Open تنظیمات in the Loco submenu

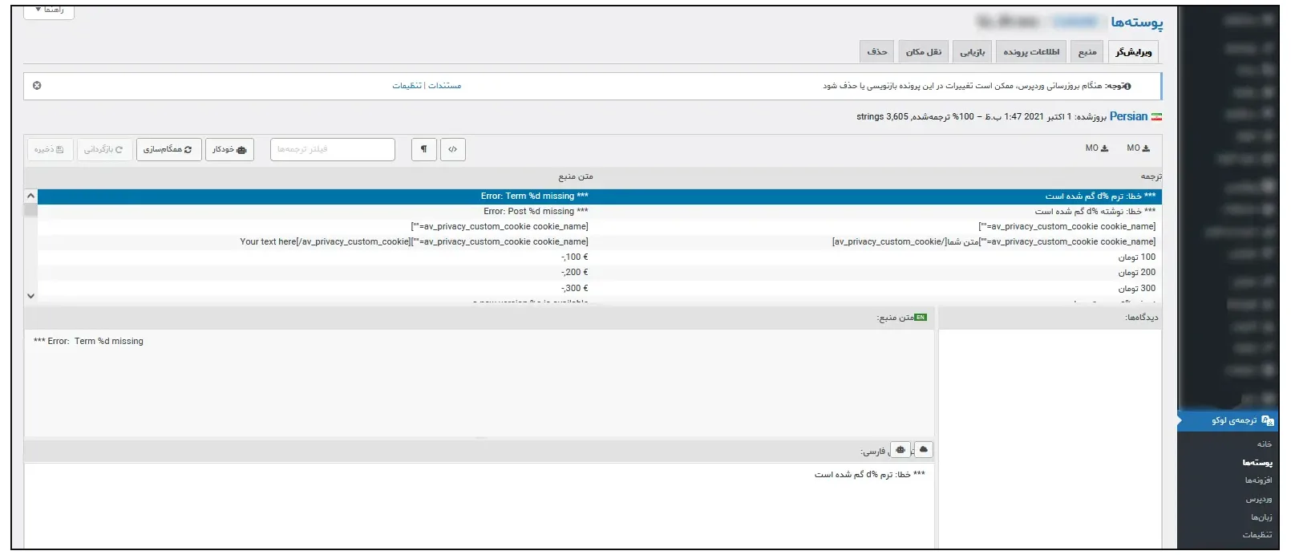pos(1257,535)
